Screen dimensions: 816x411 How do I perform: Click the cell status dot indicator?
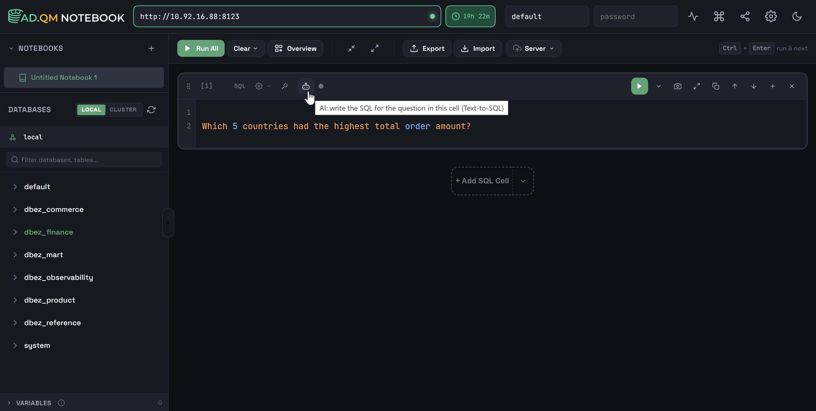point(321,86)
